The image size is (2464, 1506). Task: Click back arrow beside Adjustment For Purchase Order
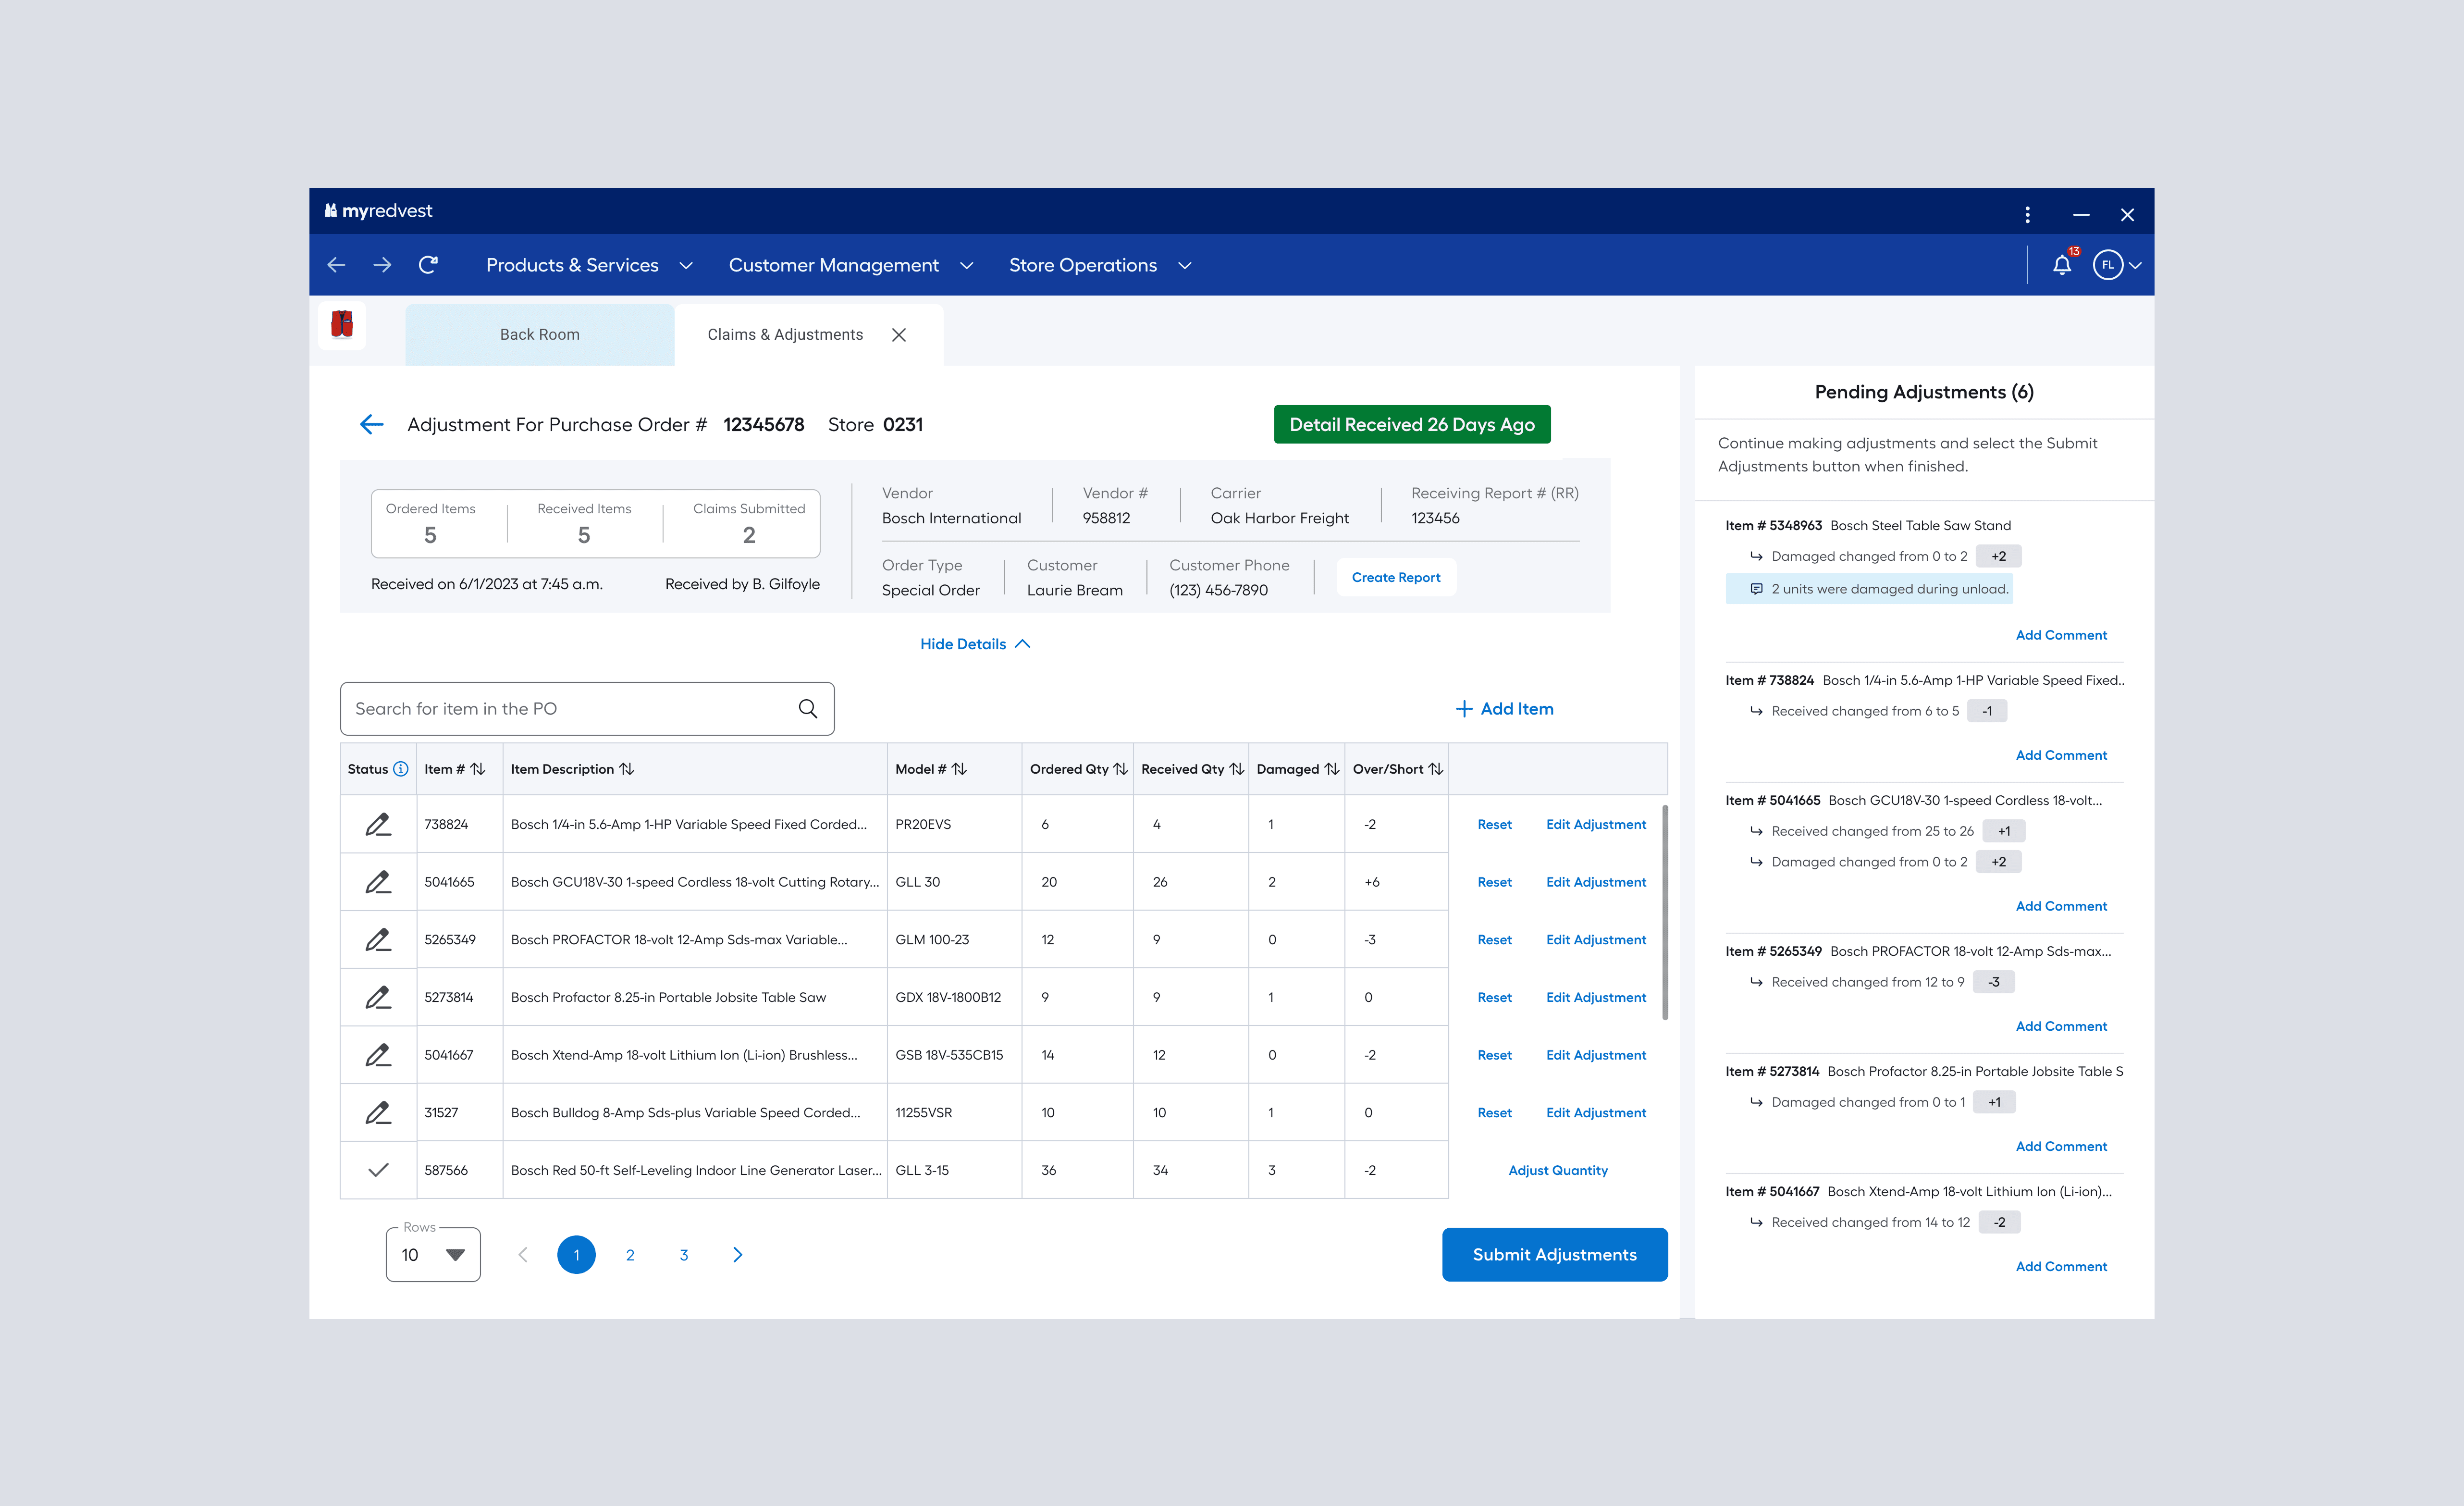pyautogui.click(x=371, y=425)
